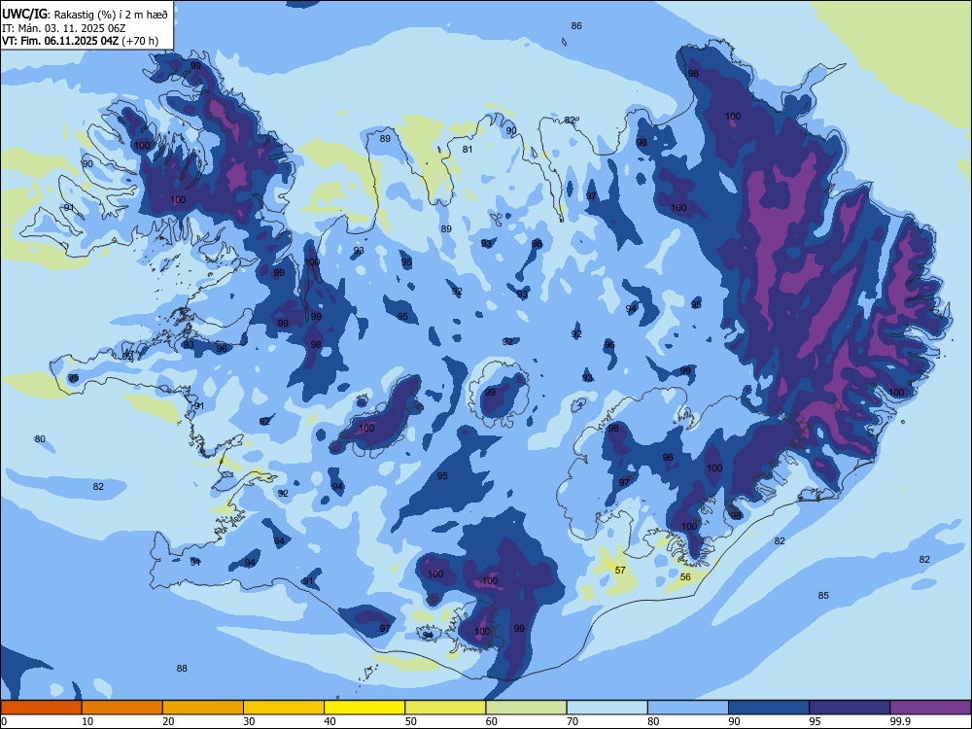
Task: Click the legend scale label '20'
Action: 168,721
